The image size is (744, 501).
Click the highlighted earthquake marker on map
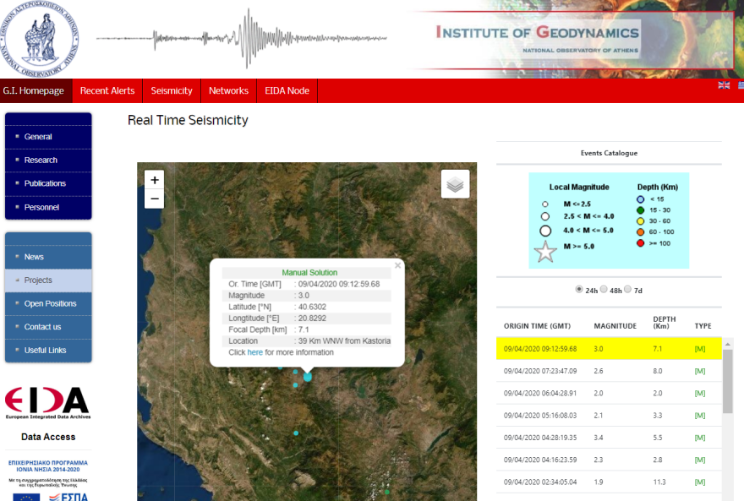click(307, 376)
